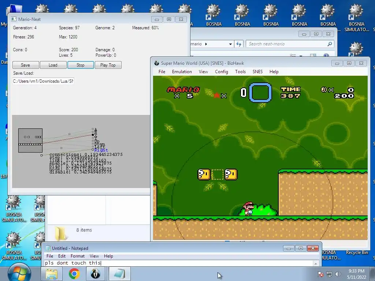Click the folder icon beside '8 items' in Explorer
Screen dimensions: 375x281
[x=60, y=233]
